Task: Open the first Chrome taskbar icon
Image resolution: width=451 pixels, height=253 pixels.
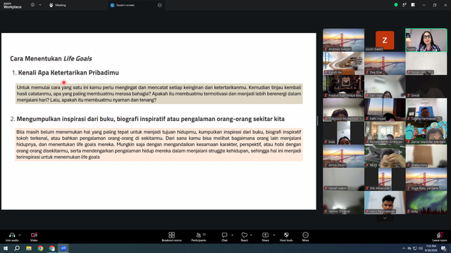Action: coord(40,248)
